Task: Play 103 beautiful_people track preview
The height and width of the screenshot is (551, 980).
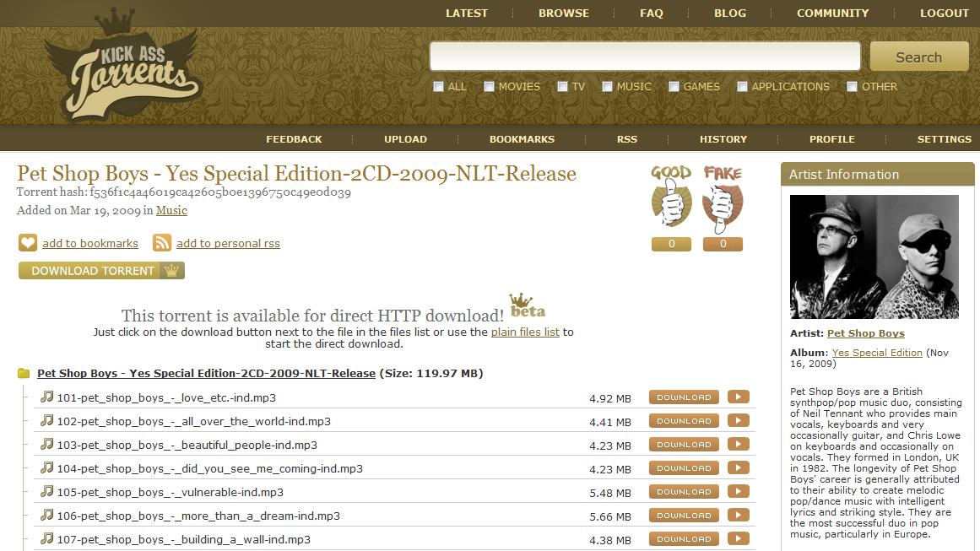Action: 738,445
